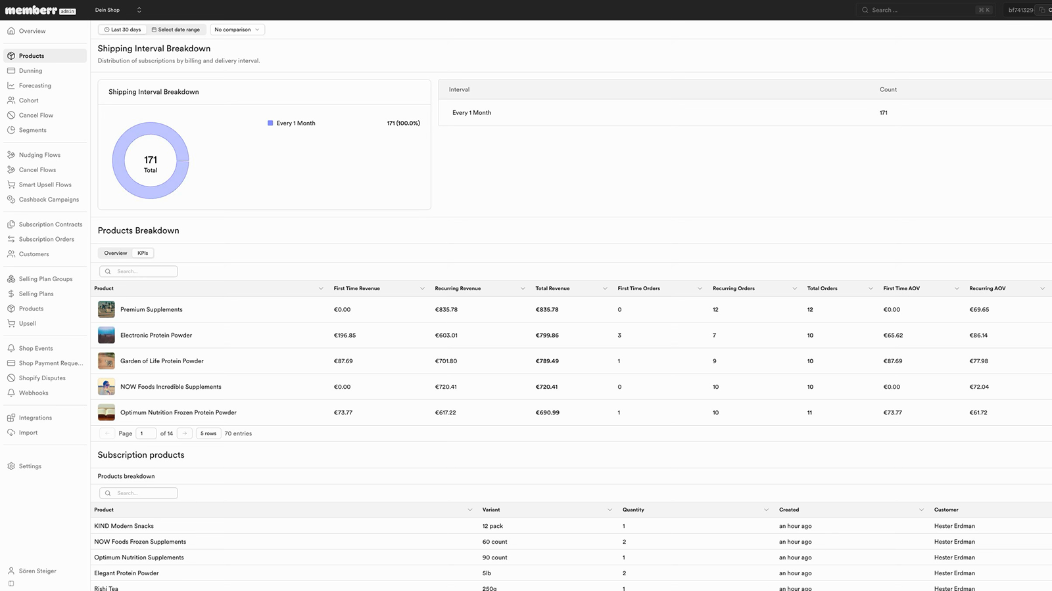Click the Forecasting chart icon in sidebar

11,85
